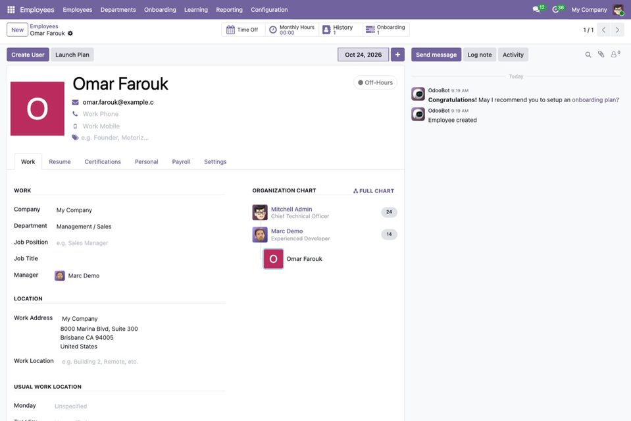Viewport: 631px width, 421px height.
Task: Click the Omar Farouk avatar photo
Action: click(38, 109)
